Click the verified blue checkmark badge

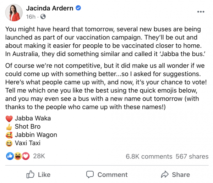(78, 8)
